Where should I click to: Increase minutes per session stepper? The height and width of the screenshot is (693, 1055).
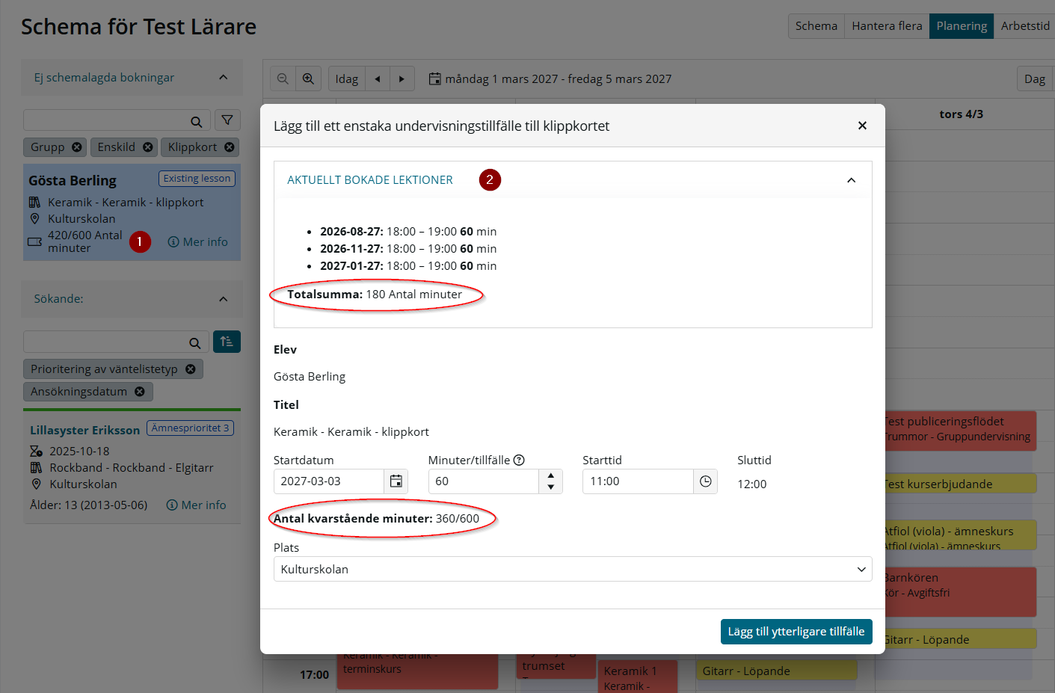550,475
